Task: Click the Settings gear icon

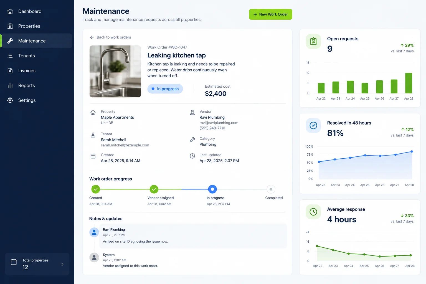Action: [10, 100]
